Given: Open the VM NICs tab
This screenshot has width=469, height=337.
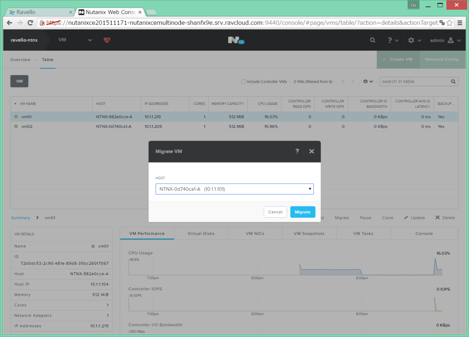Looking at the screenshot, I should [x=255, y=233].
